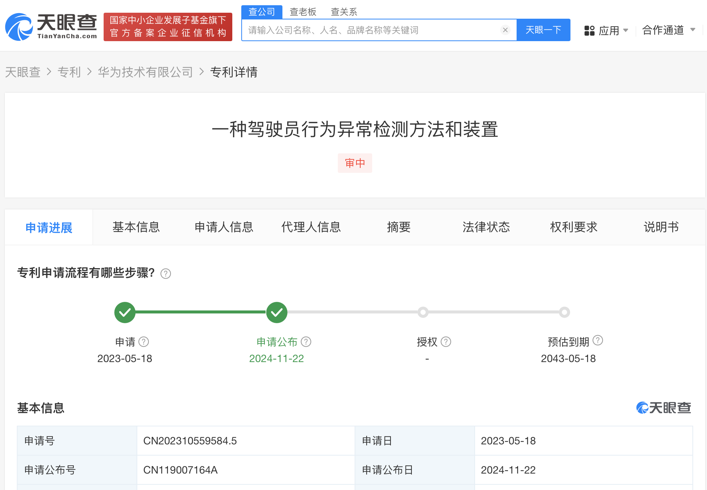The height and width of the screenshot is (490, 707).
Task: Open 华为技术有限公司 breadcrumb link
Action: point(145,72)
